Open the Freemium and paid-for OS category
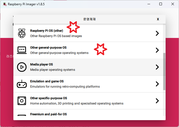 click(x=88, y=113)
